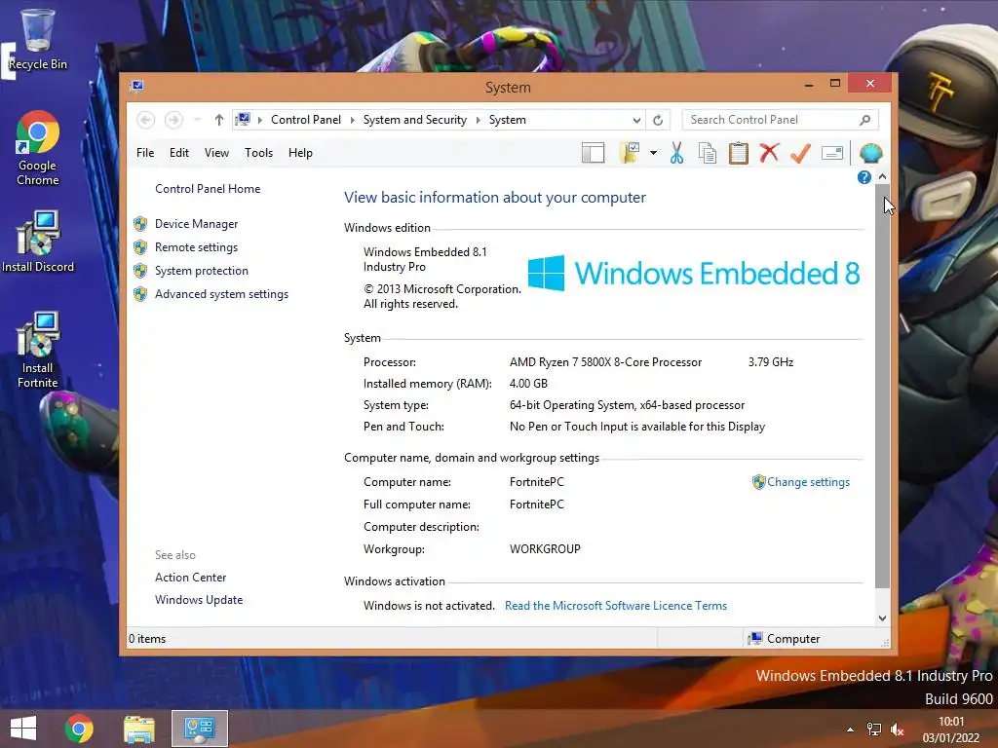The image size is (998, 748).
Task: Select Install Fortnite desktop icon
Action: (x=38, y=350)
